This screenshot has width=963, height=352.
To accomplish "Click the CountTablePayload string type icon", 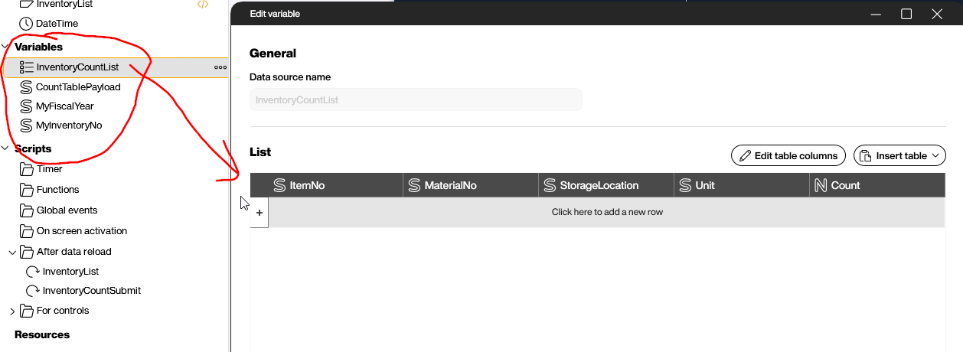I will 27,86.
